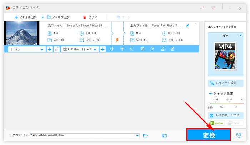250x145 pixels.
Task: Open パラメータ設定 parameter settings
Action: [225, 82]
